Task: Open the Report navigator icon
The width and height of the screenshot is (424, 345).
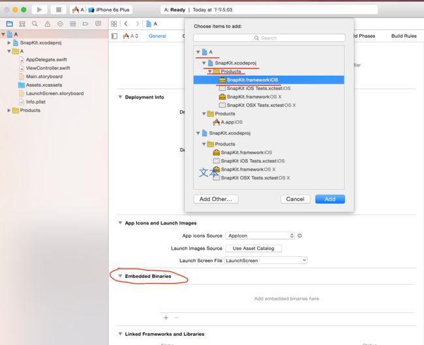Action: click(98, 23)
